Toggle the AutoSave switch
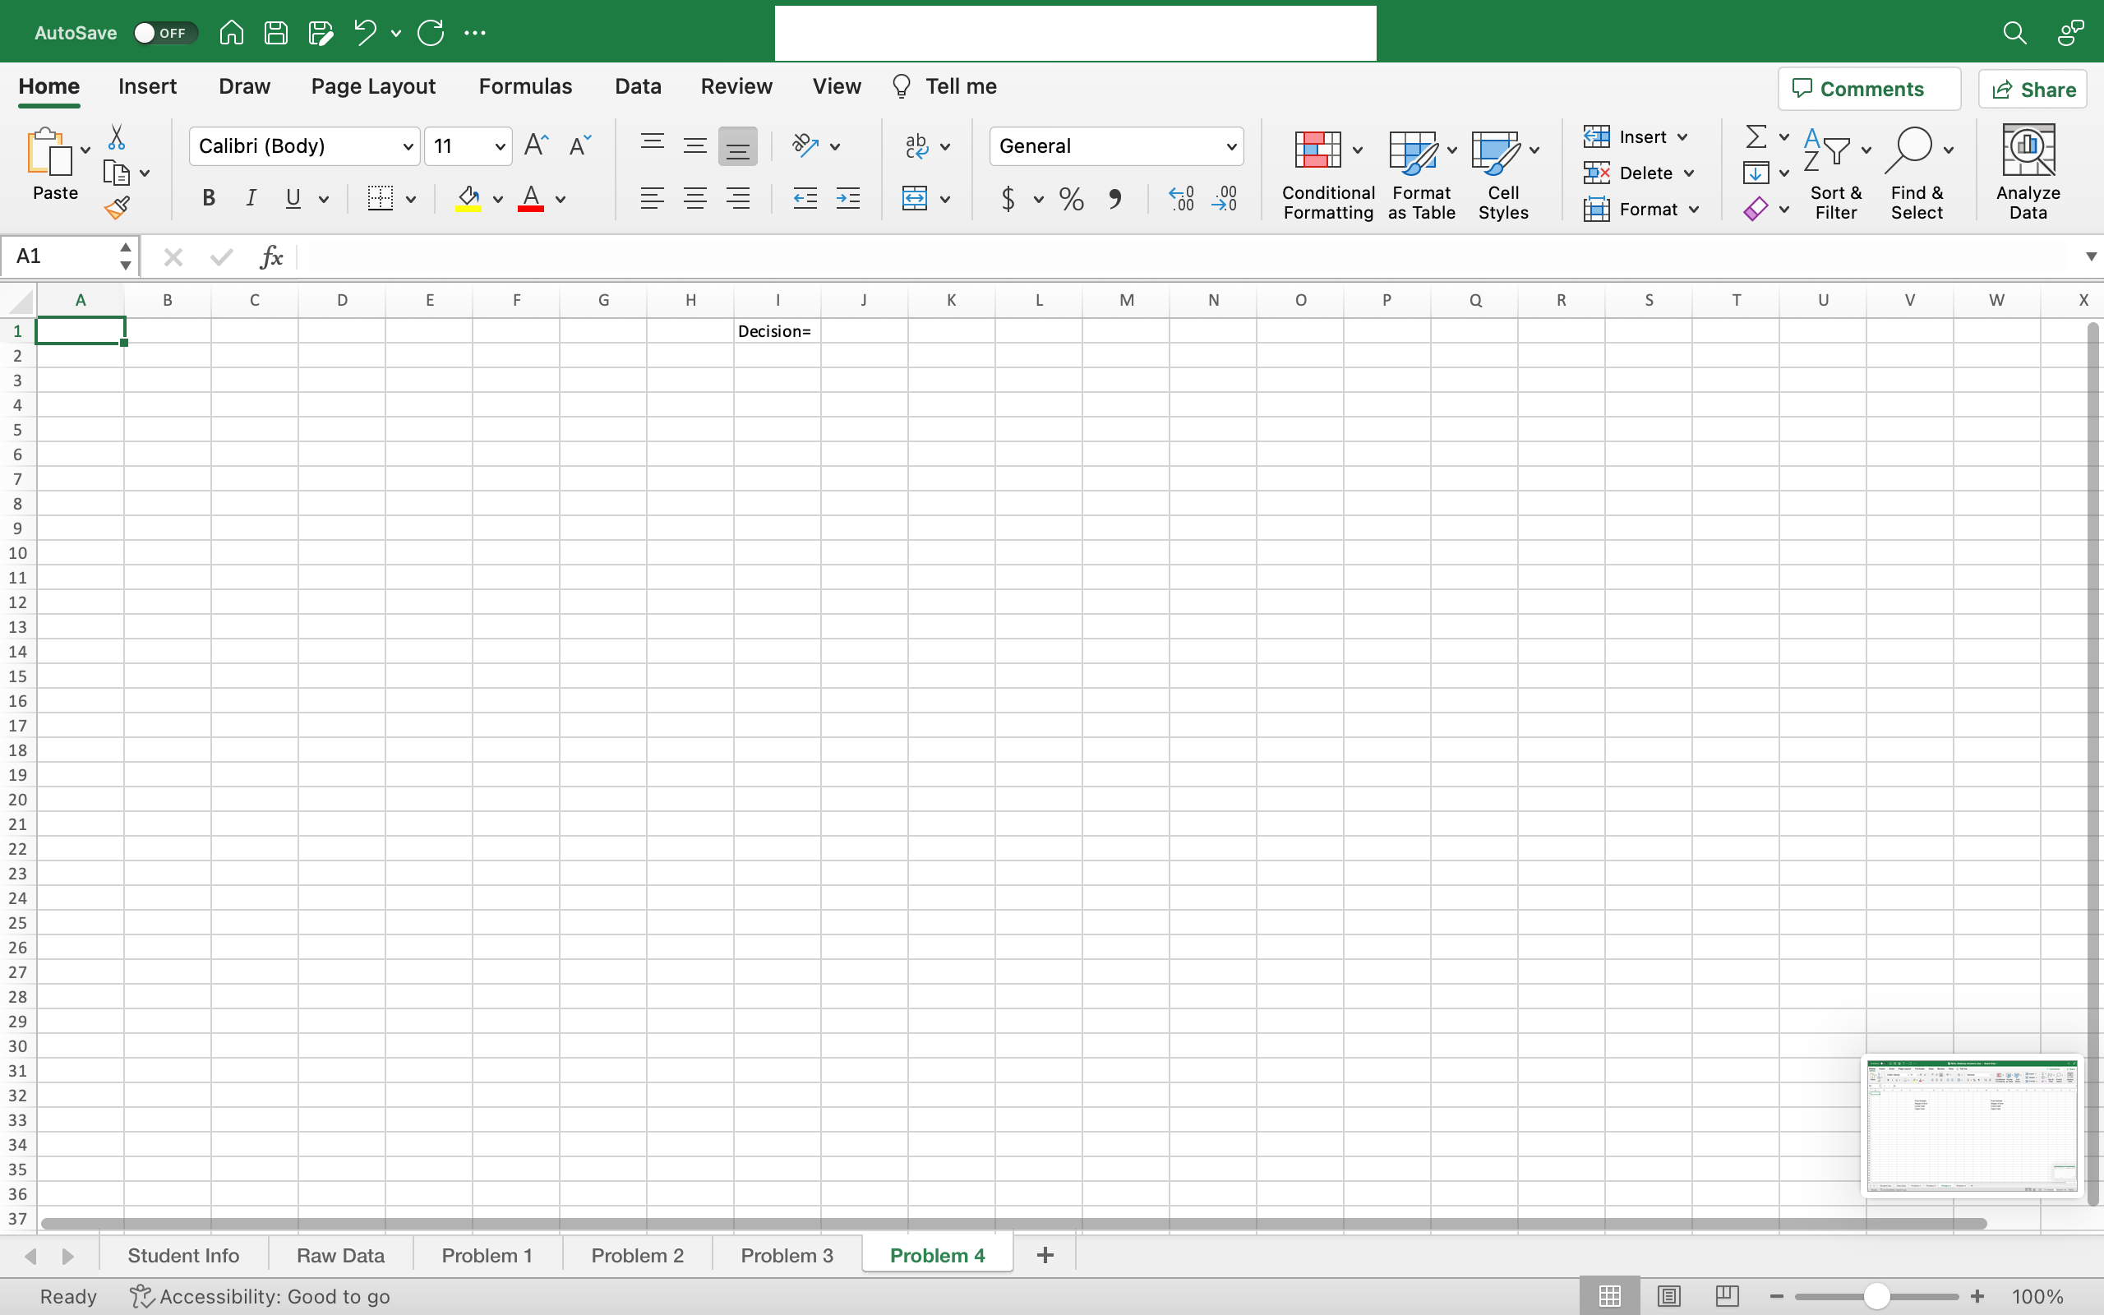2104x1315 pixels. click(164, 33)
